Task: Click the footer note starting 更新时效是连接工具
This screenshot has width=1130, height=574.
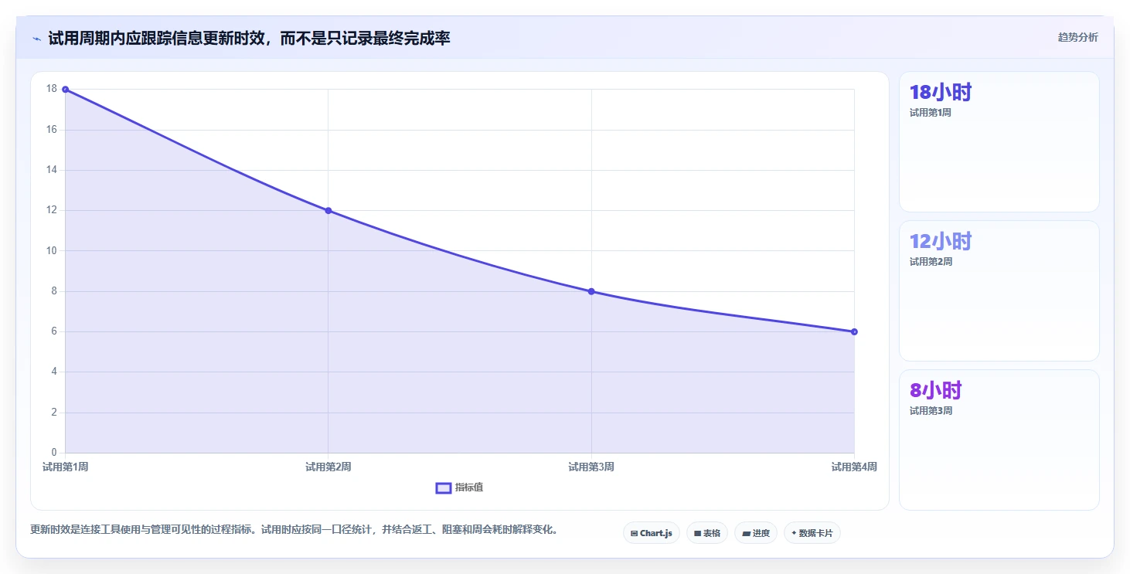Action: pos(294,530)
